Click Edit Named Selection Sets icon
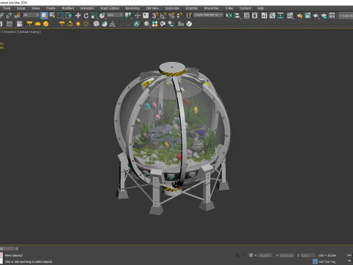The width and height of the screenshot is (353, 265). [x=189, y=15]
